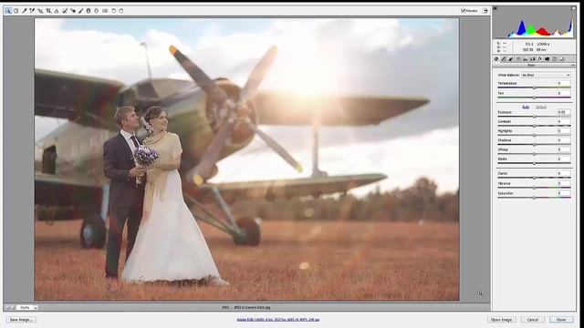Open workflow options link at bottom
Viewport: 584px width, 328px height.
click(x=277, y=320)
